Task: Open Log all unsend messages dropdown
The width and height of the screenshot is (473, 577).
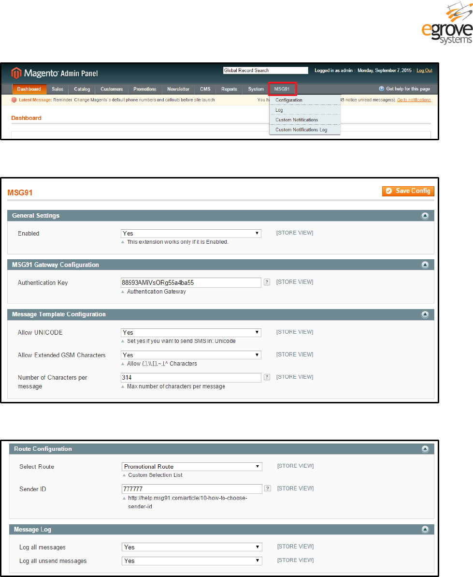Action: (x=192, y=561)
